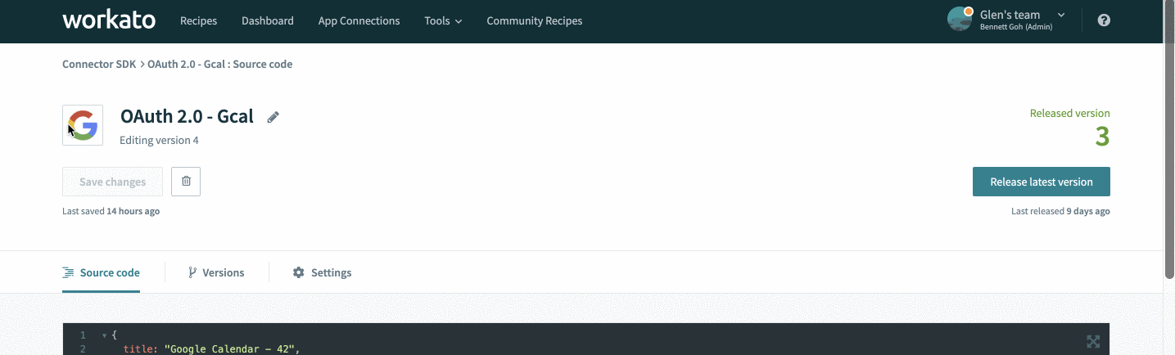Expand the code editor to fullscreen
The height and width of the screenshot is (355, 1175).
click(1092, 341)
